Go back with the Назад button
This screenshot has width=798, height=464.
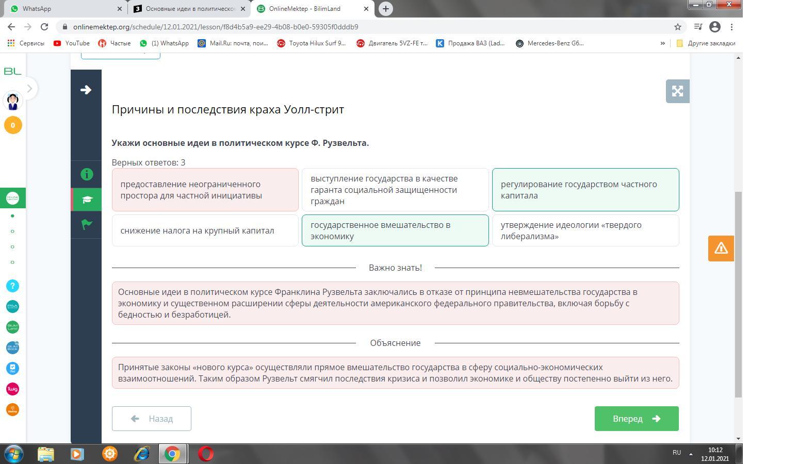[152, 419]
